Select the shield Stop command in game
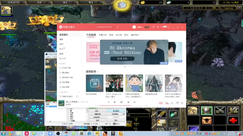 coord(207,111)
